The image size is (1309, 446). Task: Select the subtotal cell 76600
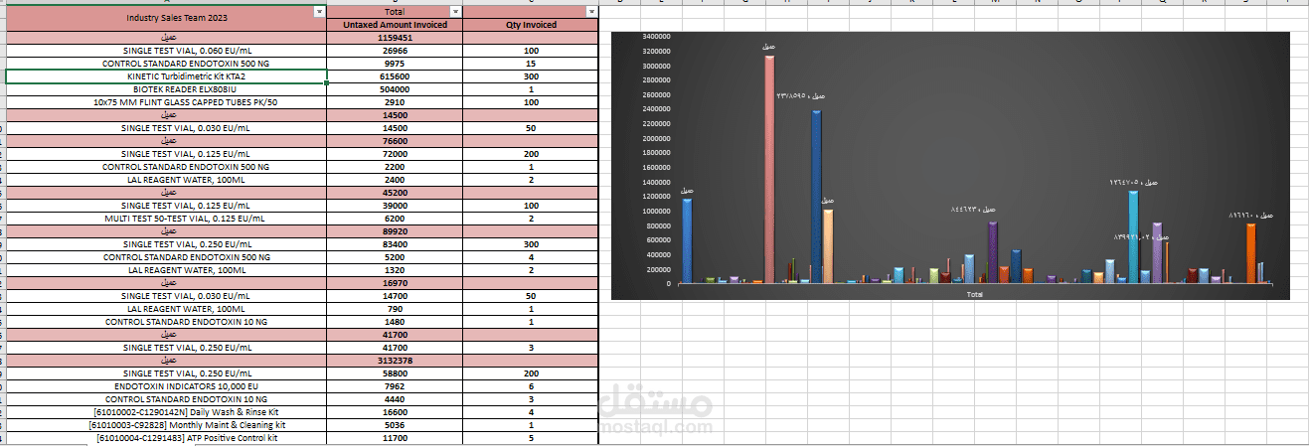[x=395, y=141]
